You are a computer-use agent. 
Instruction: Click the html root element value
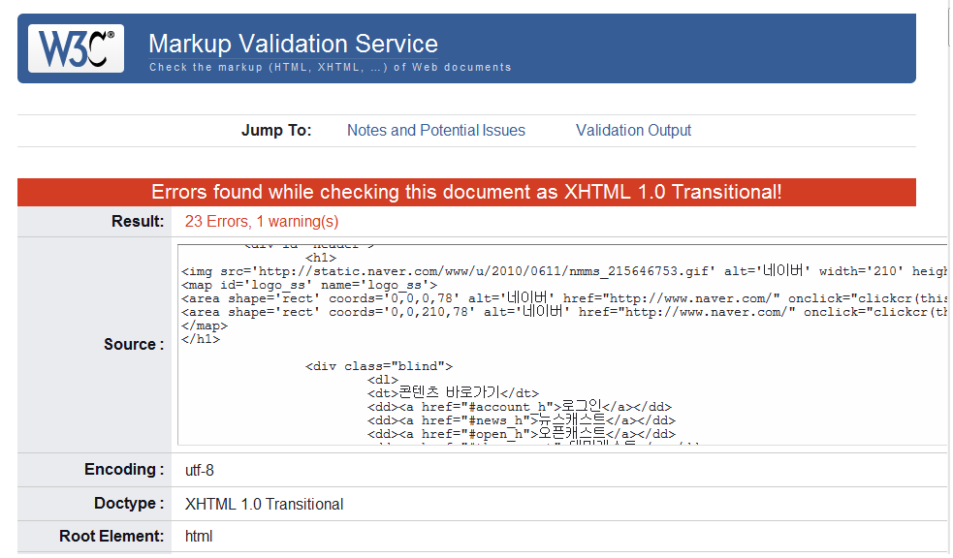199,537
